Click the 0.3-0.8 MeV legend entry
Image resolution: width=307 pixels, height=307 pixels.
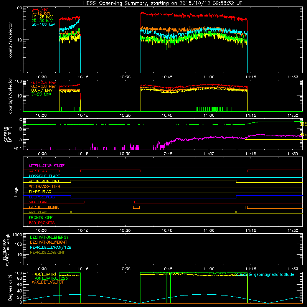pos(44,86)
